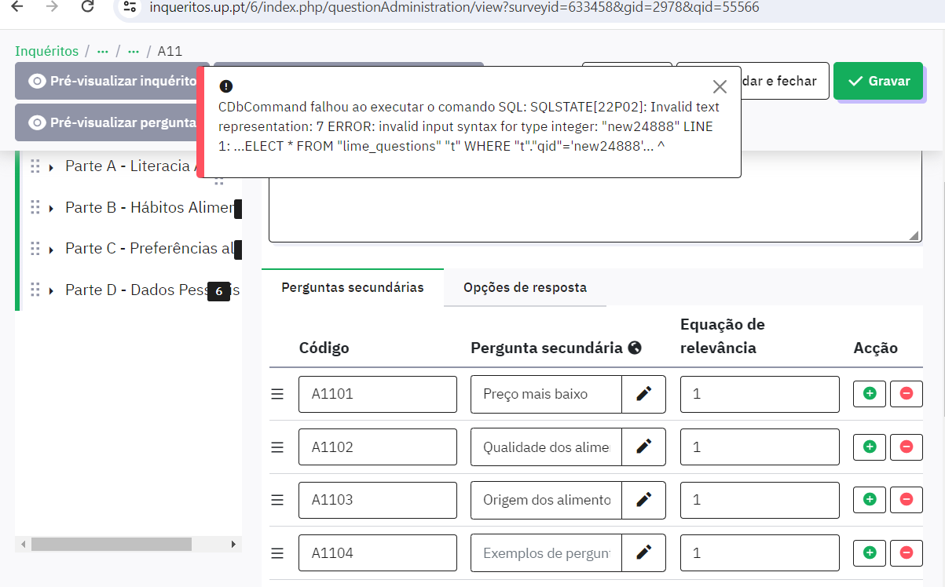
Task: Remove subquestion A1103 with minus icon
Action: (907, 500)
